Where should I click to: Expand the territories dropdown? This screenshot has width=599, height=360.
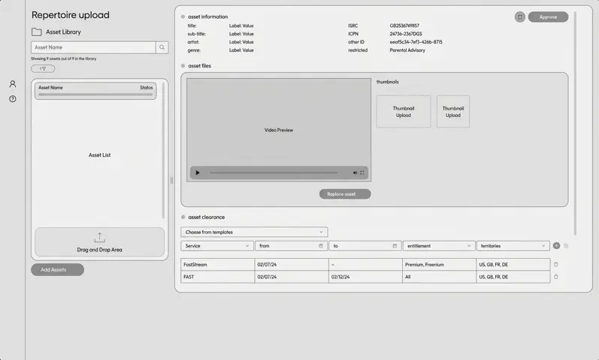[x=513, y=245]
